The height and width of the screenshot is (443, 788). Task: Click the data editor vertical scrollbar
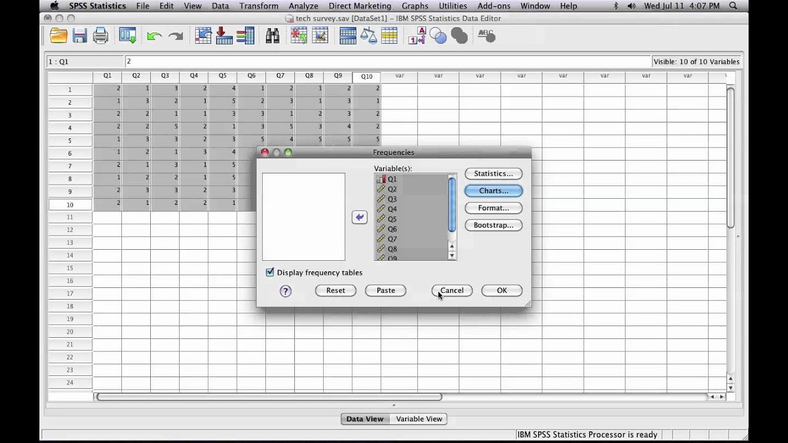(x=731, y=158)
